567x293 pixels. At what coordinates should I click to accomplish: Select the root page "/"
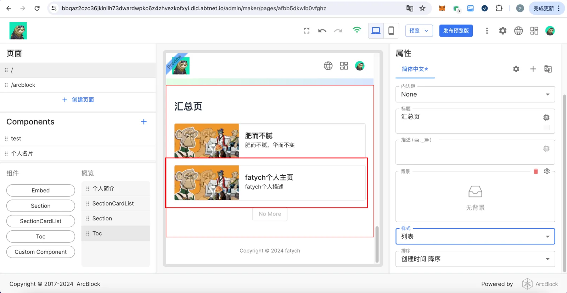(x=78, y=70)
